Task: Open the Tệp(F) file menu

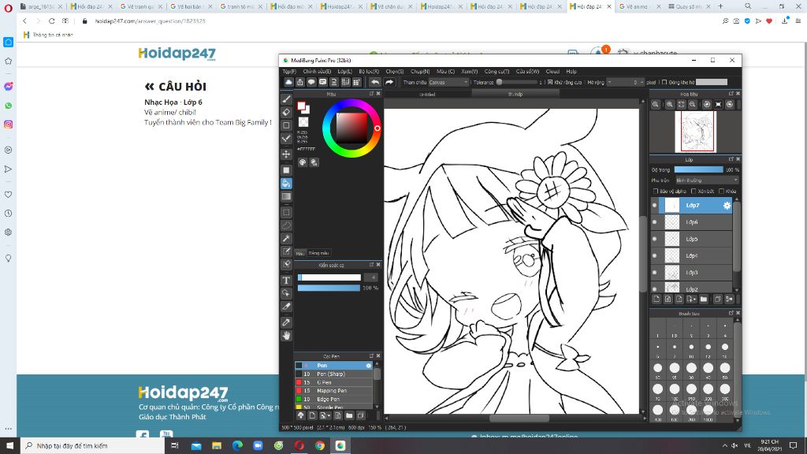Action: pyautogui.click(x=289, y=72)
